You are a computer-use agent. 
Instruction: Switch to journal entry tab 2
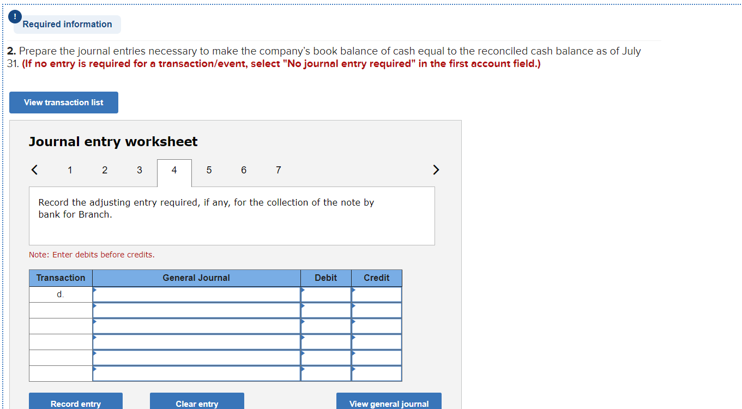(105, 170)
